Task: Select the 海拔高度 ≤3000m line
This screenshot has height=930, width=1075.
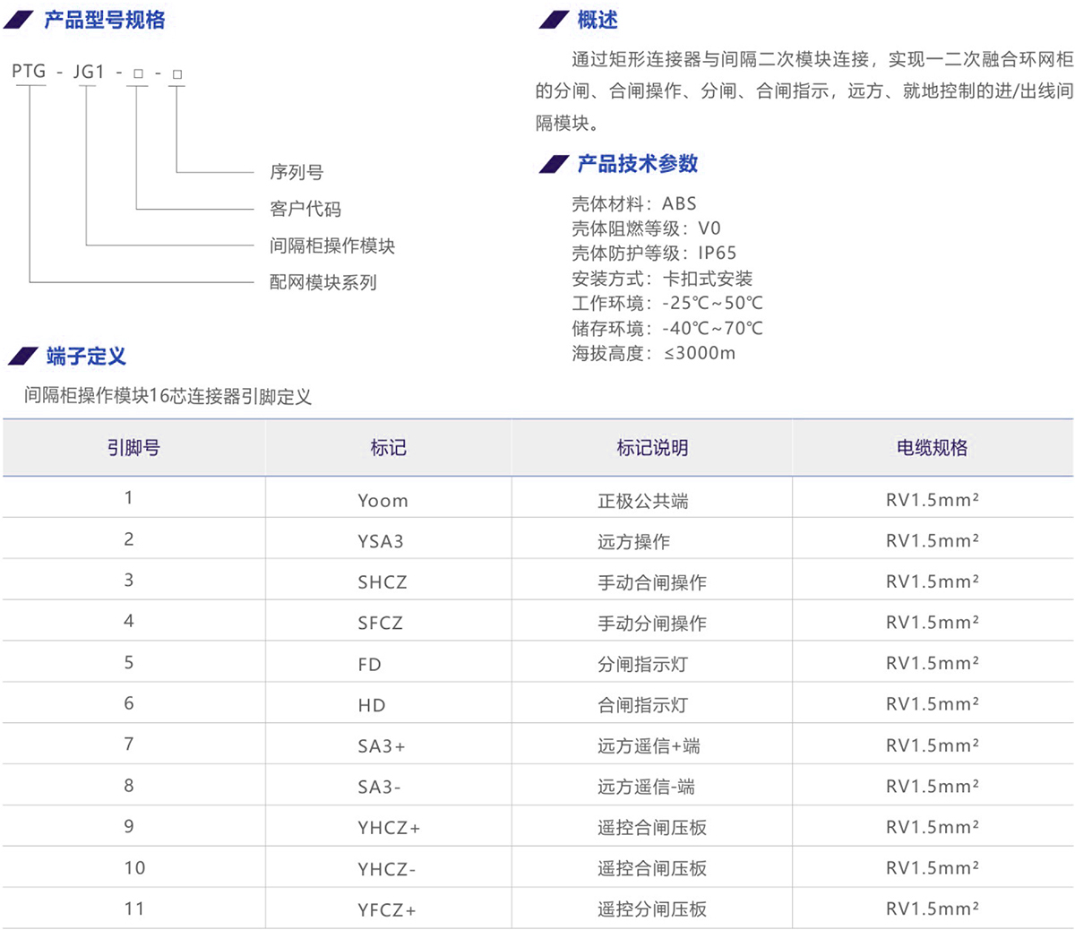Action: click(x=654, y=353)
